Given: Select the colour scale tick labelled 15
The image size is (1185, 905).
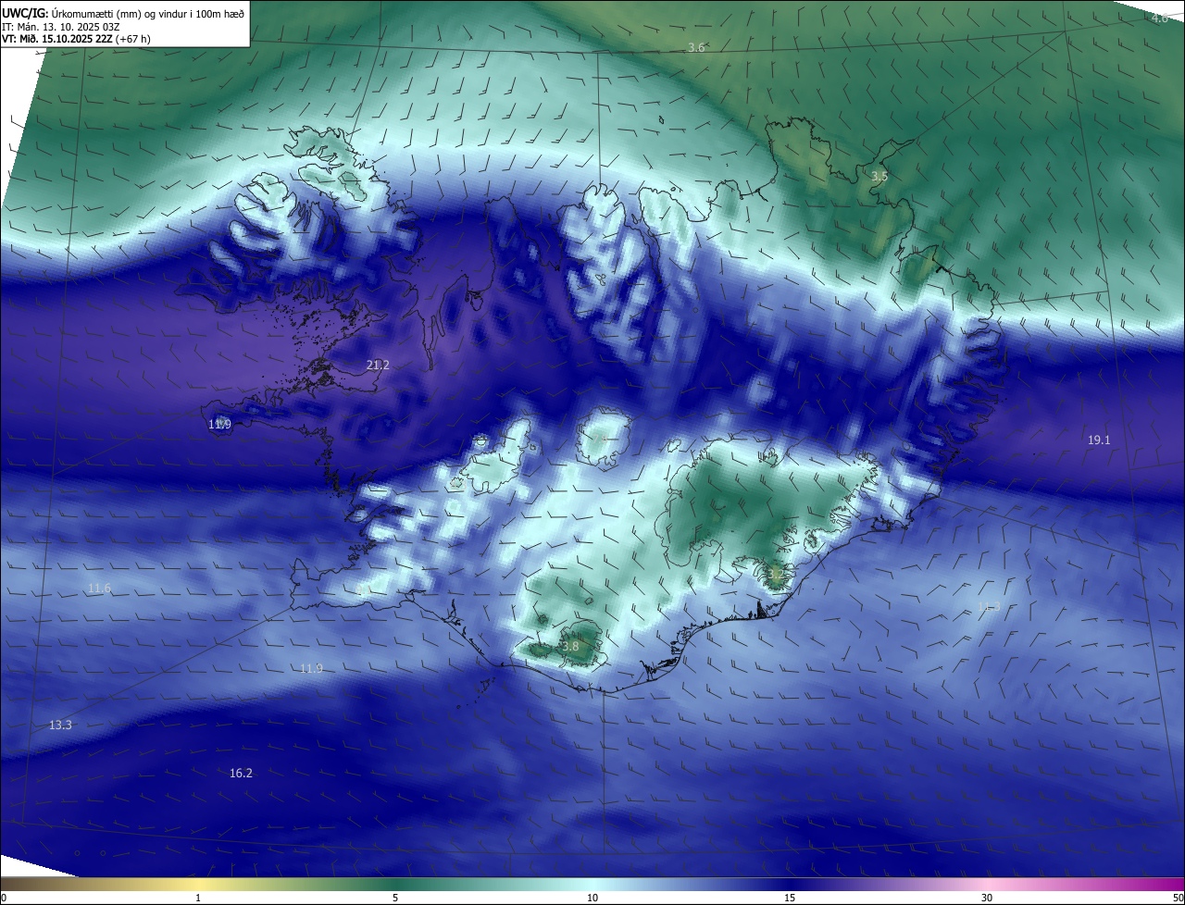Looking at the screenshot, I should point(790,898).
